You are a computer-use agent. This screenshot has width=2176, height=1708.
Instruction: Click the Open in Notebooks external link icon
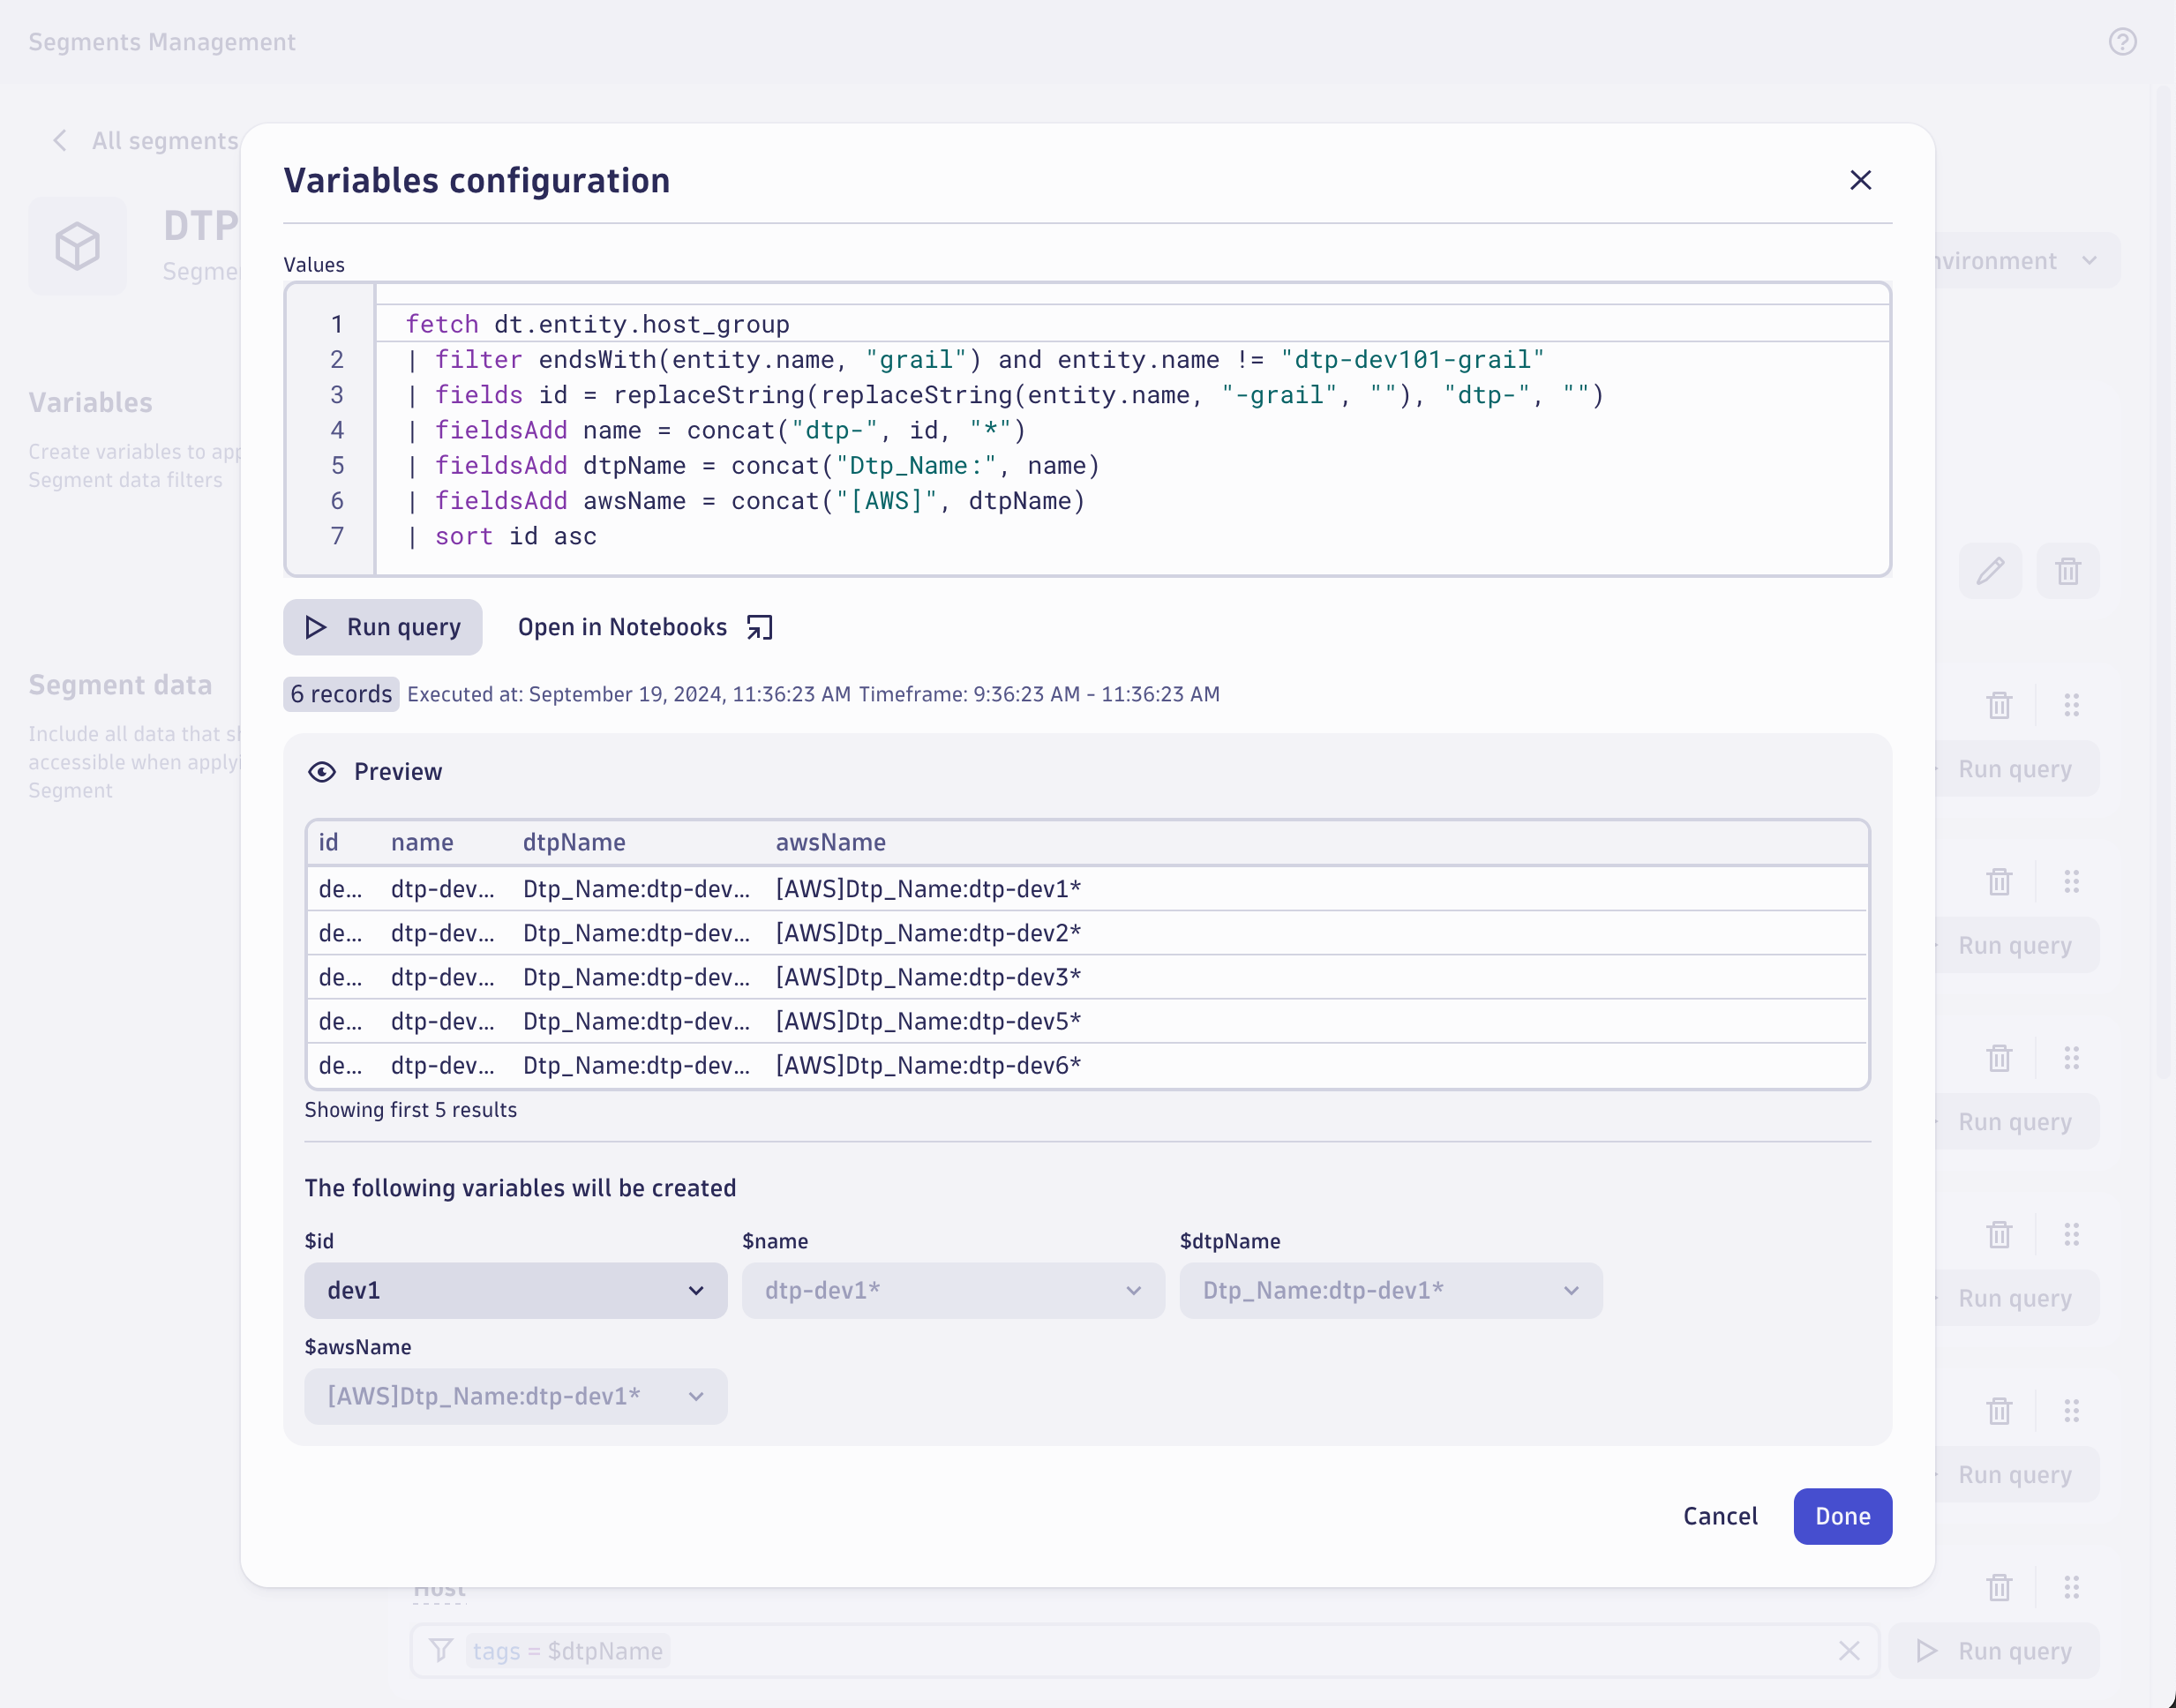759,627
